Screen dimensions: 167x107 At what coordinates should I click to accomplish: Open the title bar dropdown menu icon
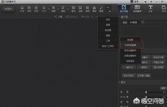(x=151, y=2)
